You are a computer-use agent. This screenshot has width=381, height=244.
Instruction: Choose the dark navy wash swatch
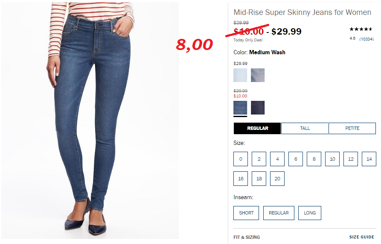[x=258, y=108]
